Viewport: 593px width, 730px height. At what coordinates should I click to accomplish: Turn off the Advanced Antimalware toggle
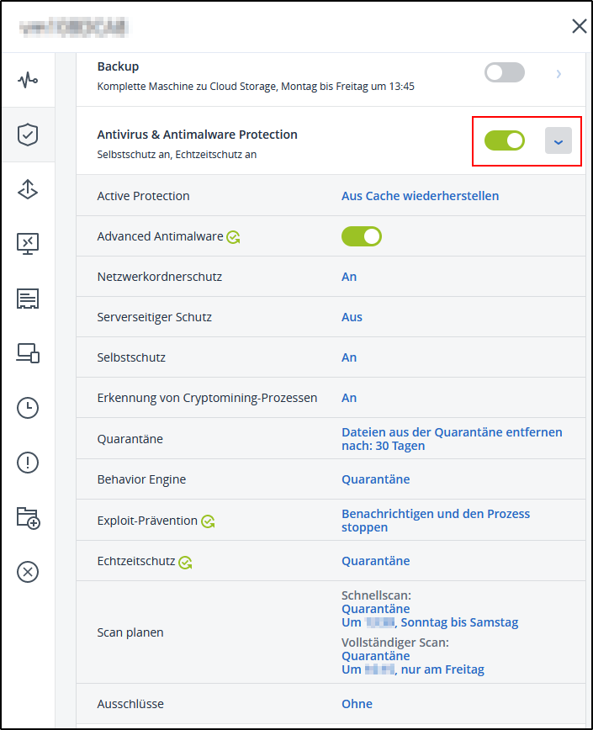click(362, 236)
